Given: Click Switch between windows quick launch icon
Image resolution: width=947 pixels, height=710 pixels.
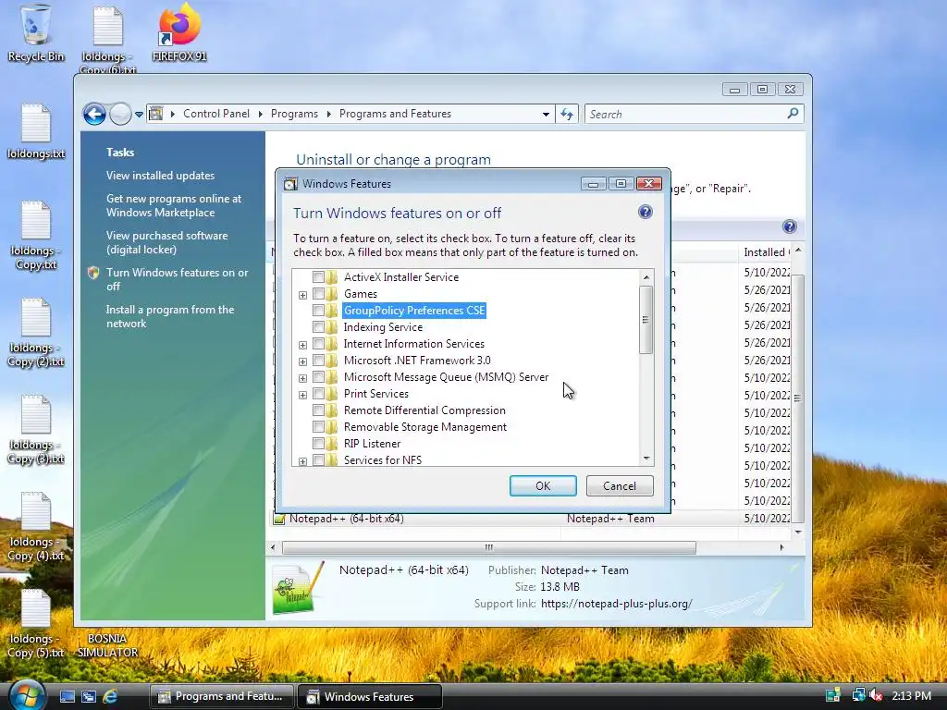Looking at the screenshot, I should [x=89, y=696].
